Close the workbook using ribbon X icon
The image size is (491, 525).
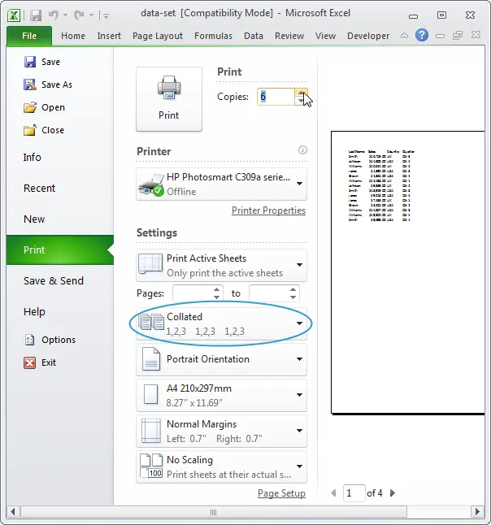tap(476, 35)
